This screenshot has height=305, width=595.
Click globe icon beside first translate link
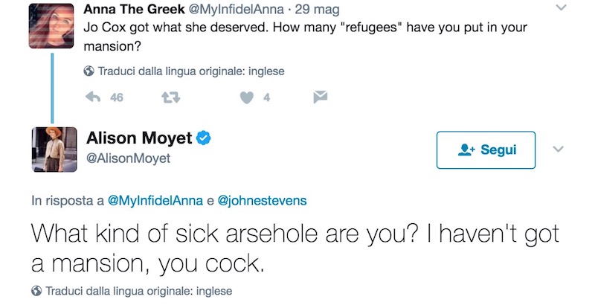coord(89,72)
